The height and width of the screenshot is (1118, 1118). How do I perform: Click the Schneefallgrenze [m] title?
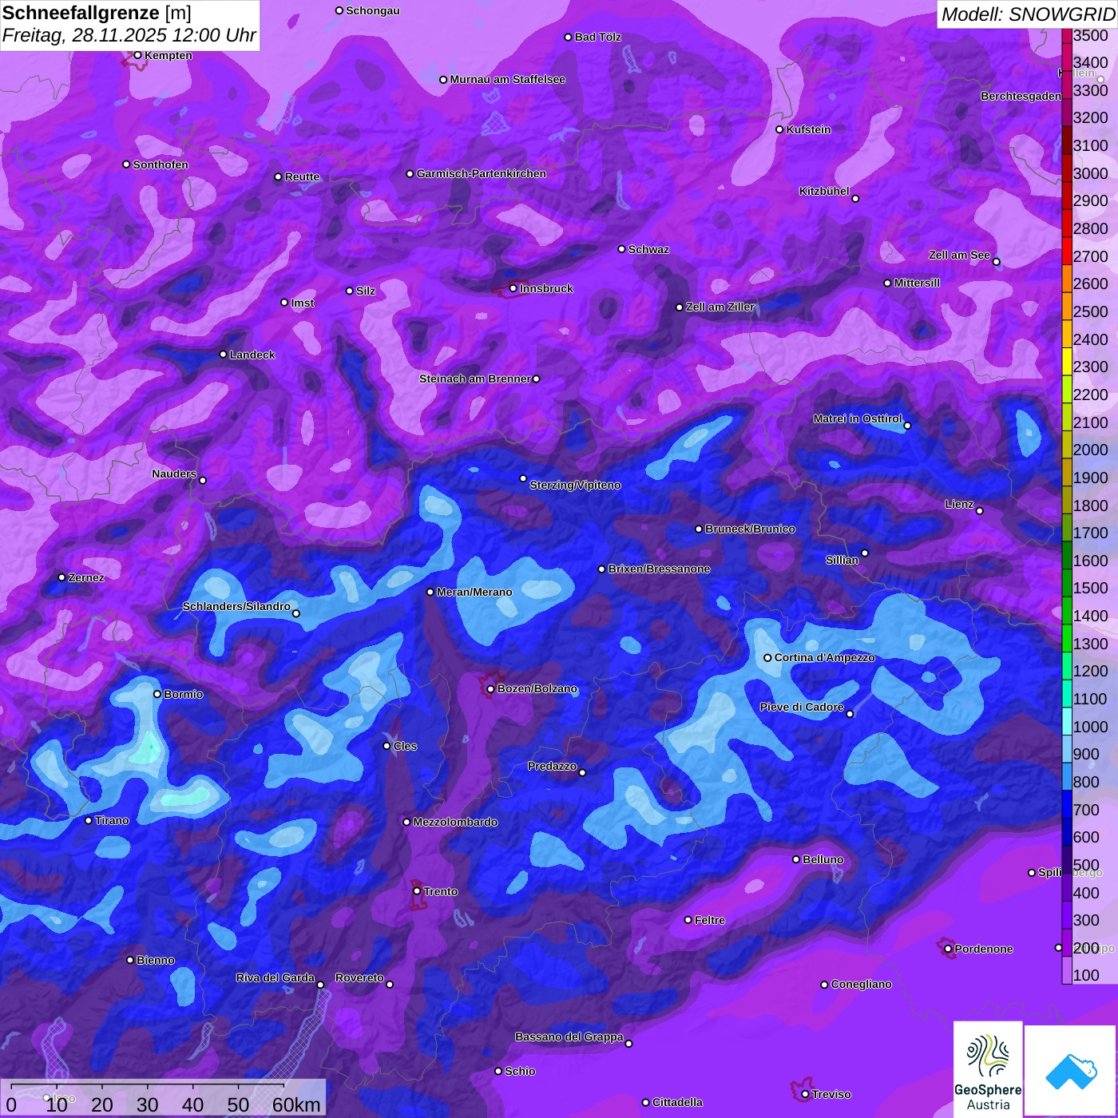coord(97,14)
